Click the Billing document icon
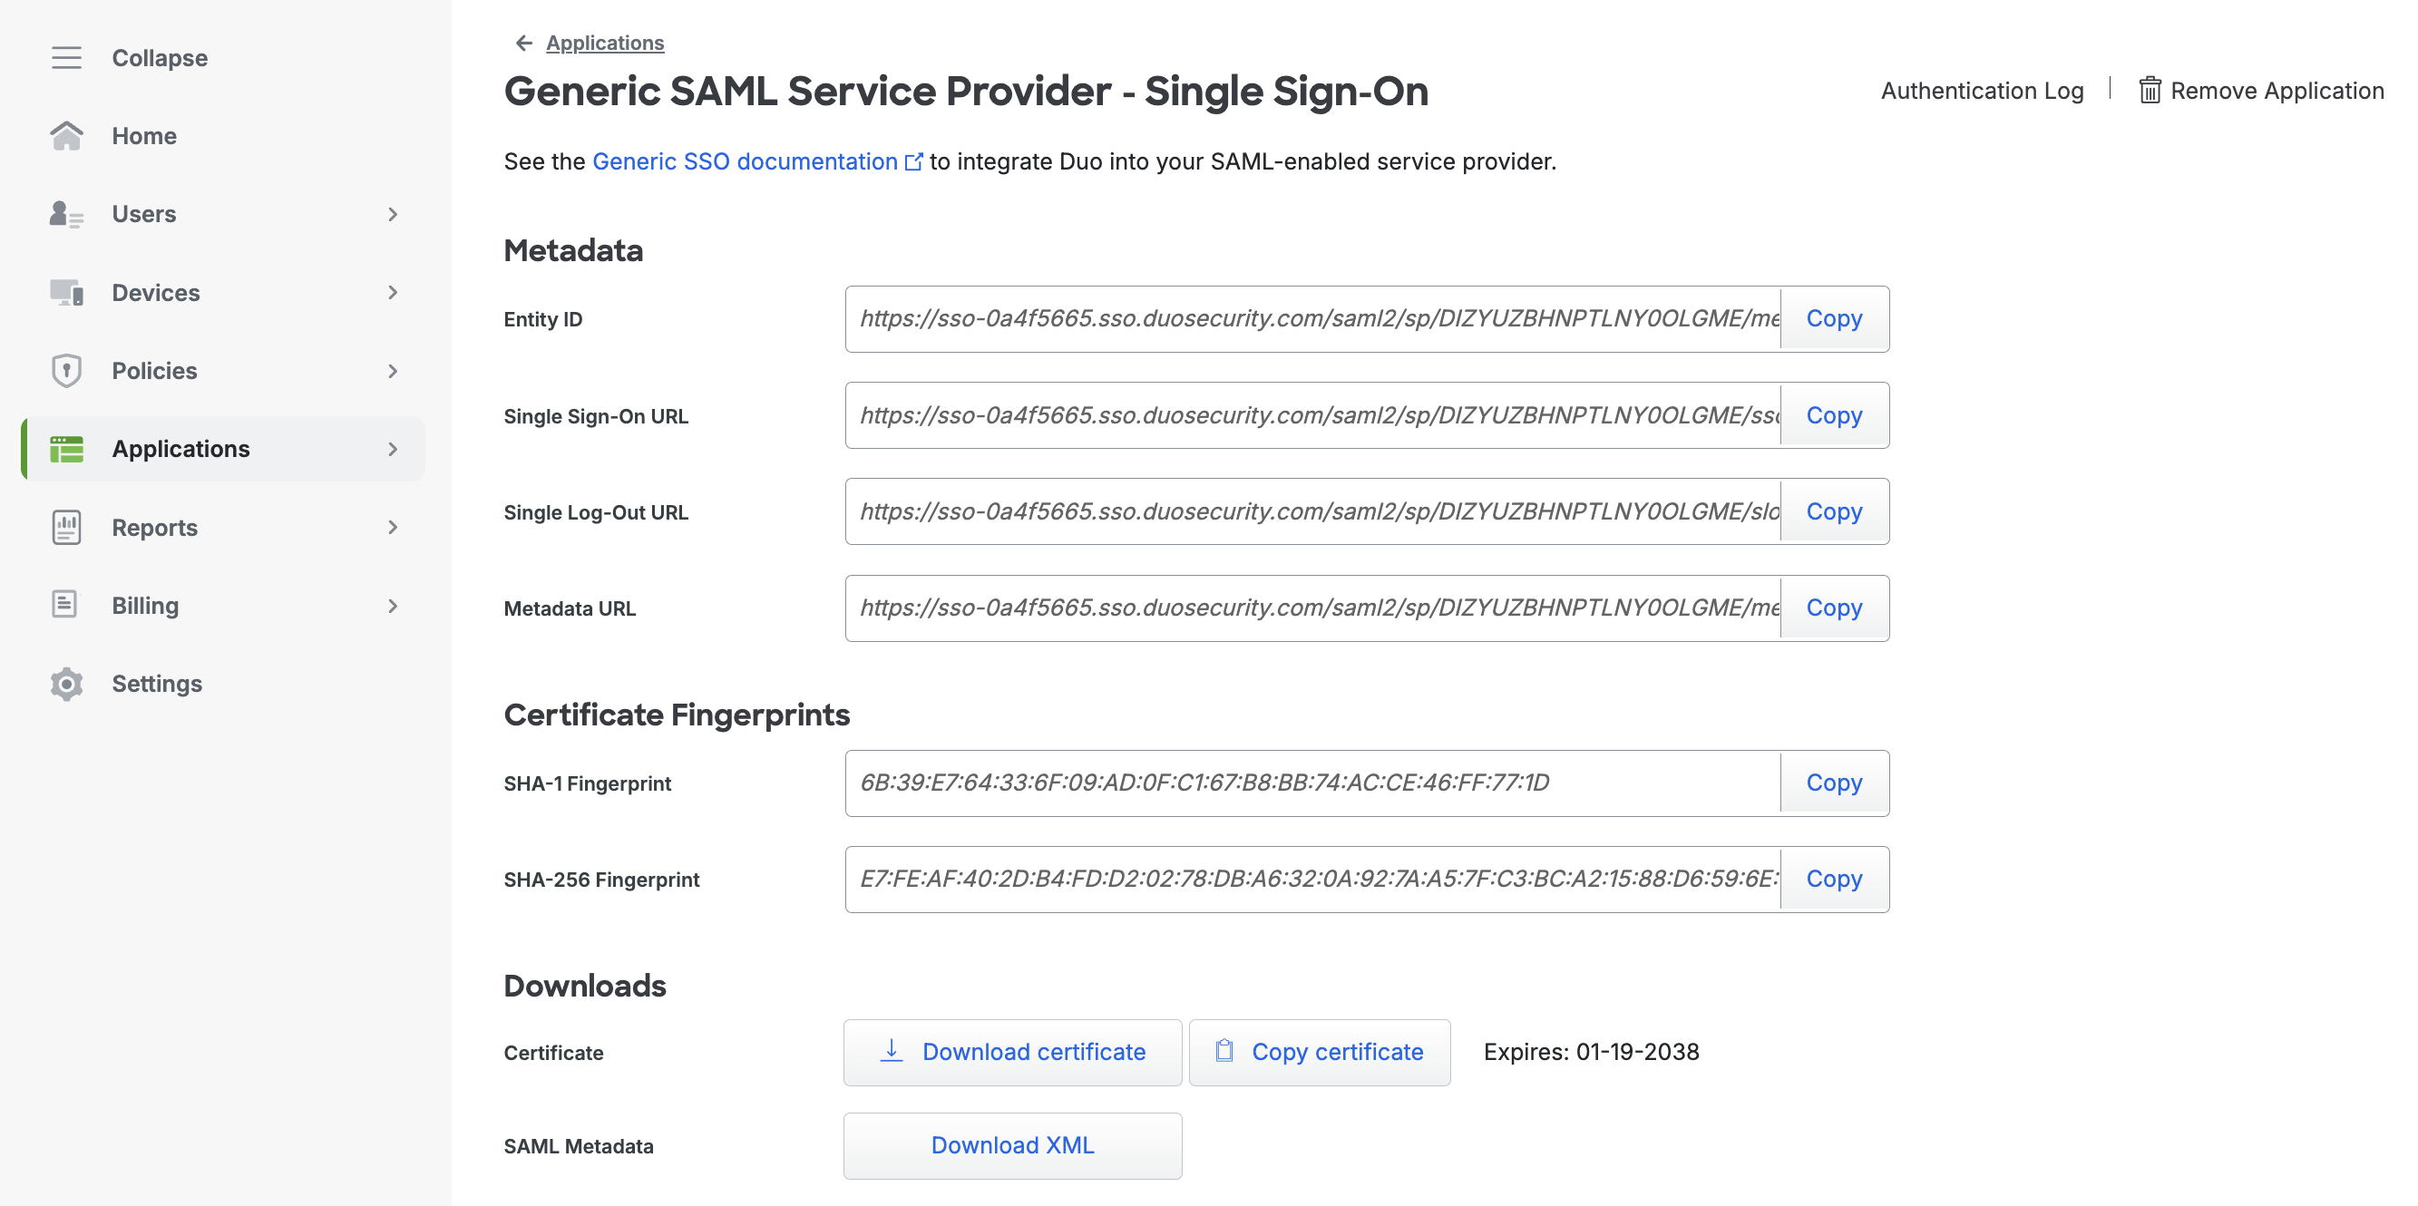Viewport: 2418px width, 1206px height. pyautogui.click(x=65, y=606)
